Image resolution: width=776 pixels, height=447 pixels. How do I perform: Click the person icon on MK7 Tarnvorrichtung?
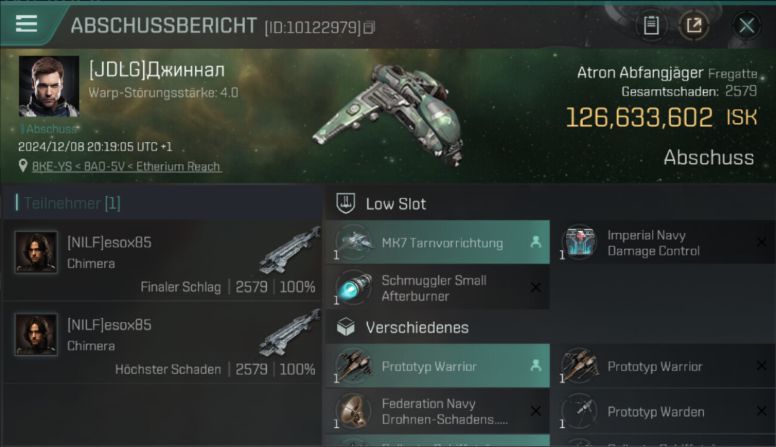(x=535, y=243)
